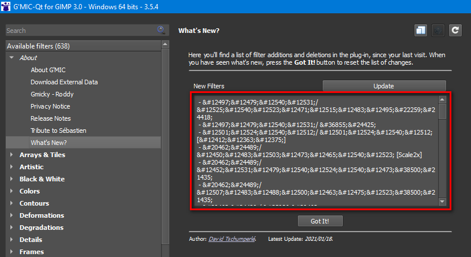The height and width of the screenshot is (257, 471).
Task: Expand the Degradations category
Action: 12,227
